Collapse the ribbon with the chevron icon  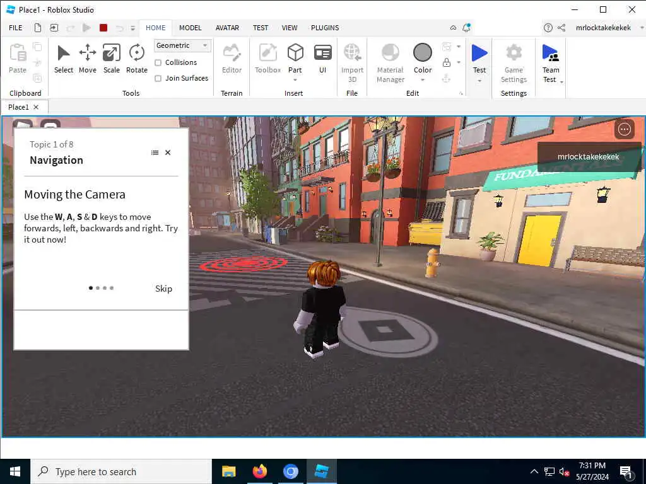(x=453, y=28)
